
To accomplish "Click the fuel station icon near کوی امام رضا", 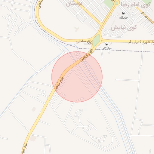I will pos(124,13).
